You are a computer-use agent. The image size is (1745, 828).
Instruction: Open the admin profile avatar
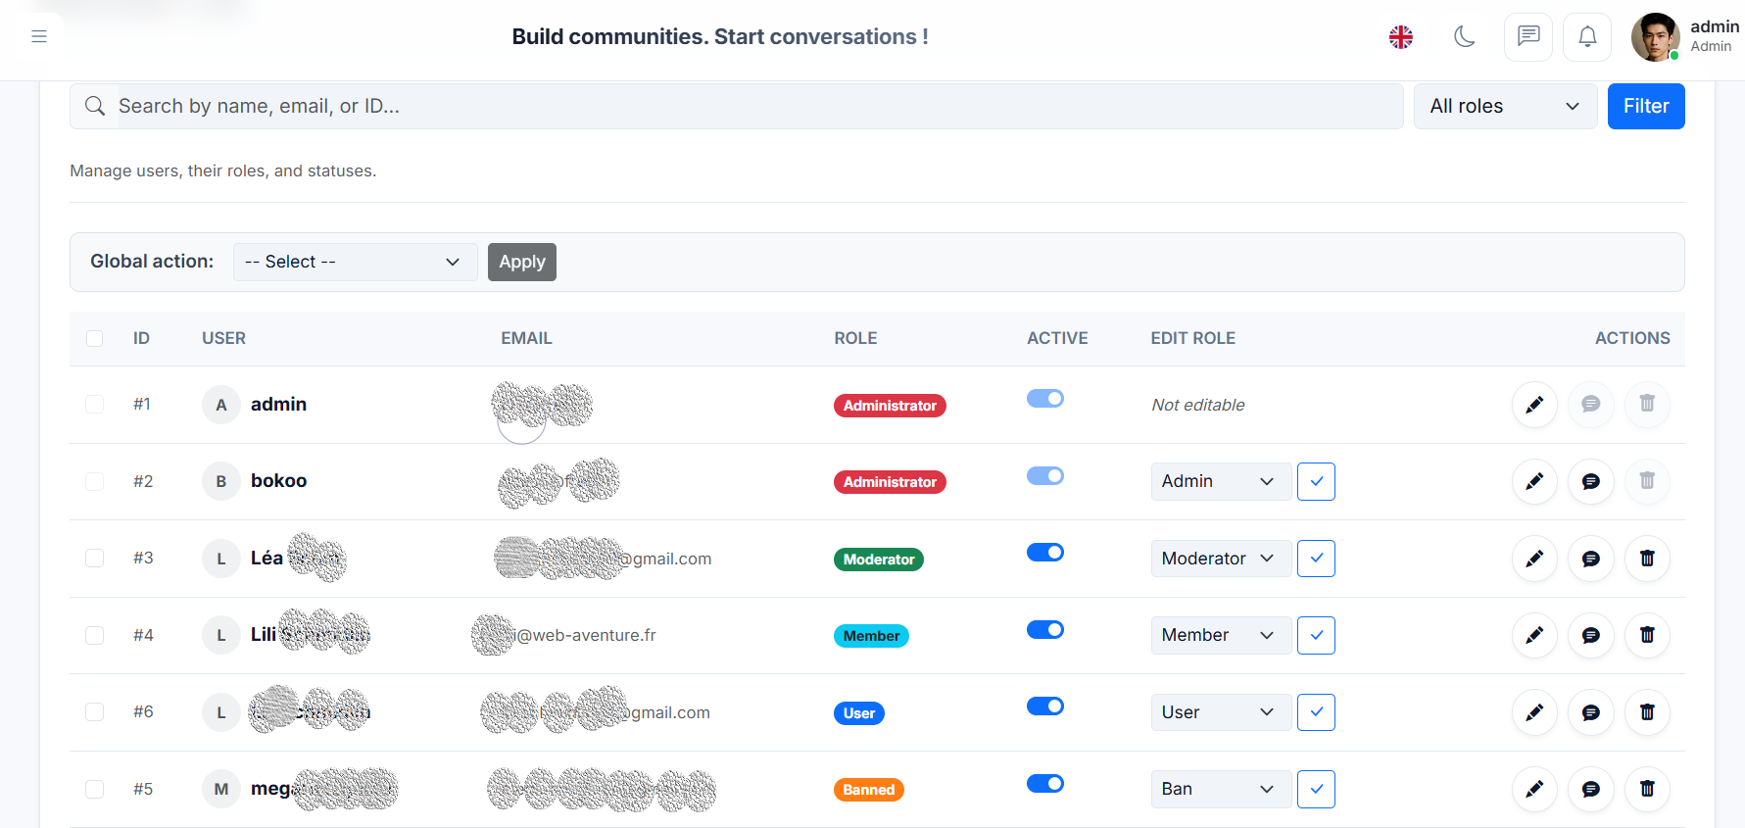point(1655,37)
